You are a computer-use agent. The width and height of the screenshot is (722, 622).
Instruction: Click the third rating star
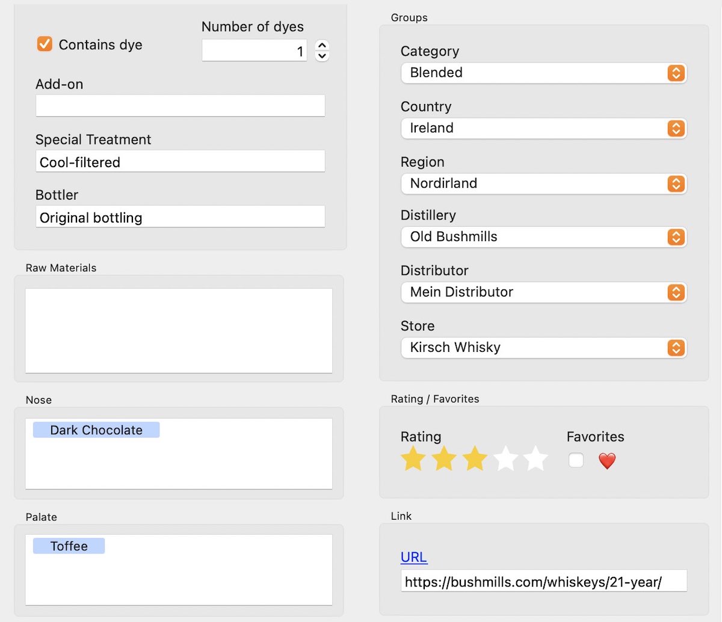click(x=475, y=459)
